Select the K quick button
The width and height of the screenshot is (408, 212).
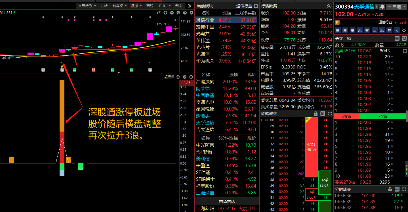pos(396,30)
